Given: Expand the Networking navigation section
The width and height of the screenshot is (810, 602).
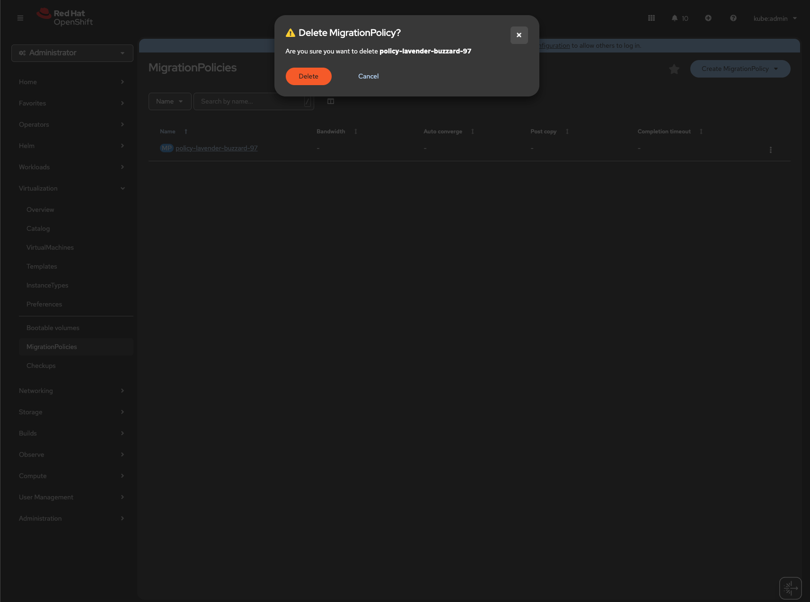Looking at the screenshot, I should click(x=72, y=391).
